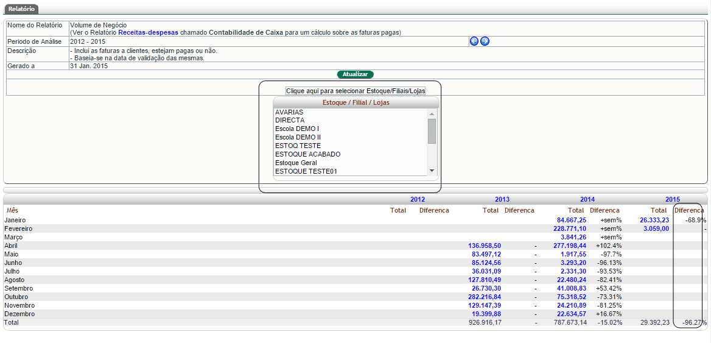The width and height of the screenshot is (711, 343).
Task: Go to next analysis period arrow
Action: click(x=485, y=41)
